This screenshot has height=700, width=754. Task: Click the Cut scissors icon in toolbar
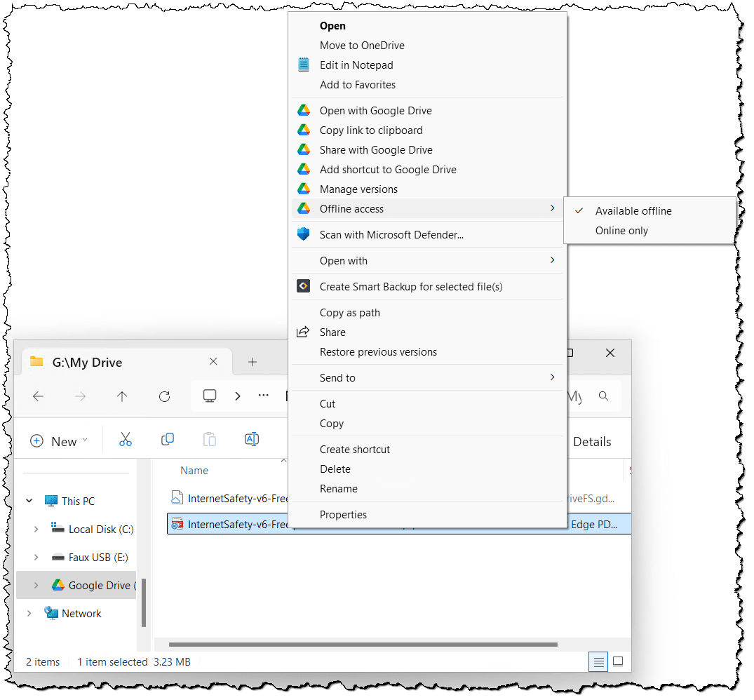point(126,440)
